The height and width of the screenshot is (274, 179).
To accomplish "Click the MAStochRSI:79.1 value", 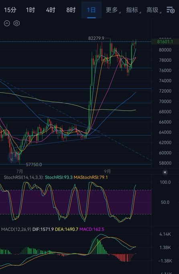I will [91, 177].
